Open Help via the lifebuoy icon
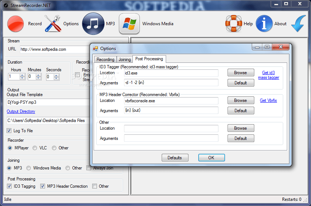Screen dimensions: 311x206 point(234,24)
